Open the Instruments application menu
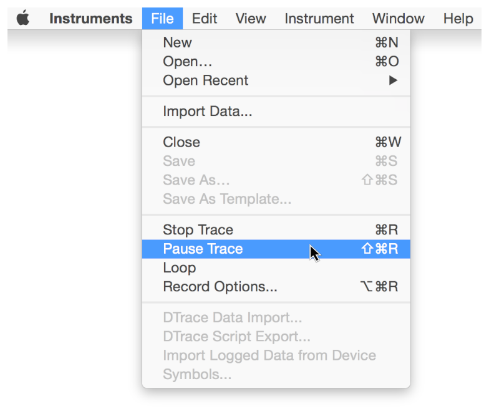 (90, 19)
